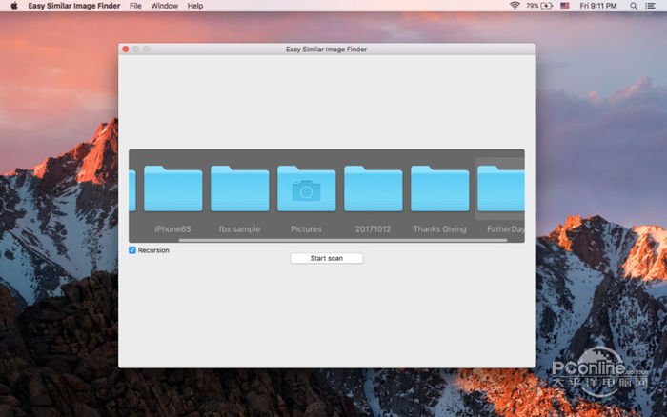Open the Window menu
The image size is (667, 417).
[164, 6]
